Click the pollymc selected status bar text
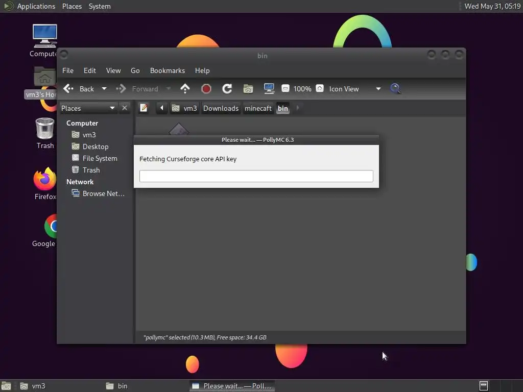This screenshot has height=392, width=523. pyautogui.click(x=205, y=337)
